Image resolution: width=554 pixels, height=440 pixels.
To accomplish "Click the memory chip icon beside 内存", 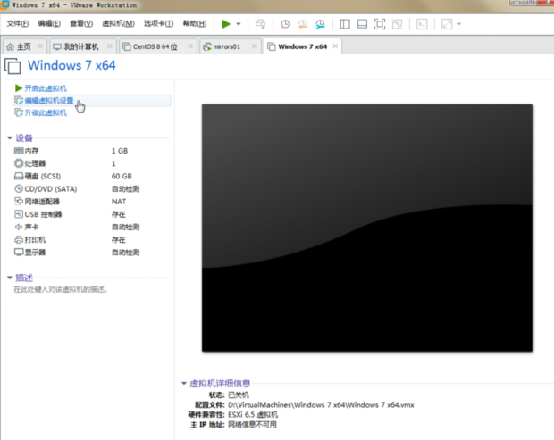I will click(19, 151).
